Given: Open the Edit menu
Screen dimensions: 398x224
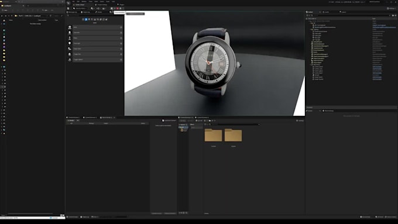Looking at the screenshot, I should tap(78, 2).
